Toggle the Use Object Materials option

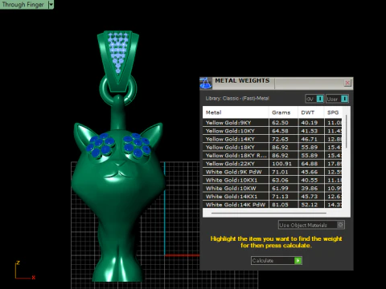click(311, 225)
